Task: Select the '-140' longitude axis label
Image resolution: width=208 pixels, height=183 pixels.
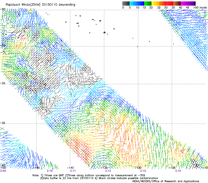Action: click(70, 168)
